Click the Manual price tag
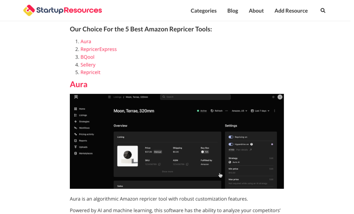Screen dimensions: 354x214 158,152
